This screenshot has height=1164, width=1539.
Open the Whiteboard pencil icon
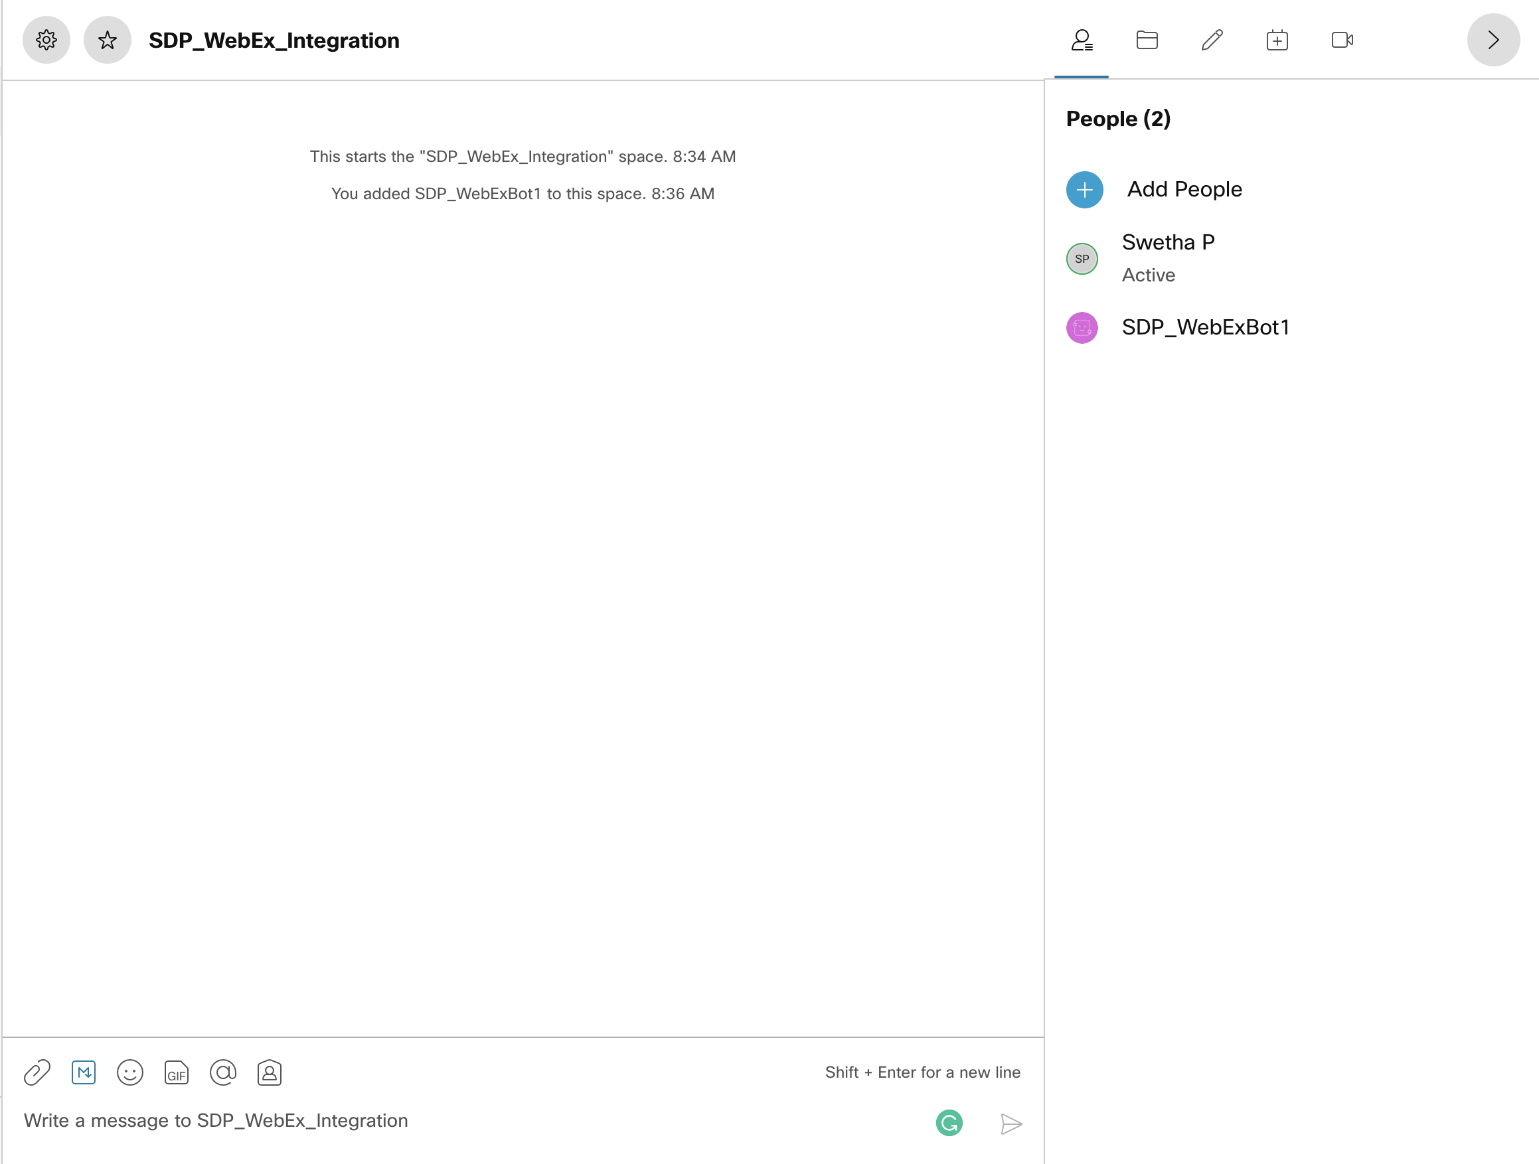pyautogui.click(x=1212, y=40)
